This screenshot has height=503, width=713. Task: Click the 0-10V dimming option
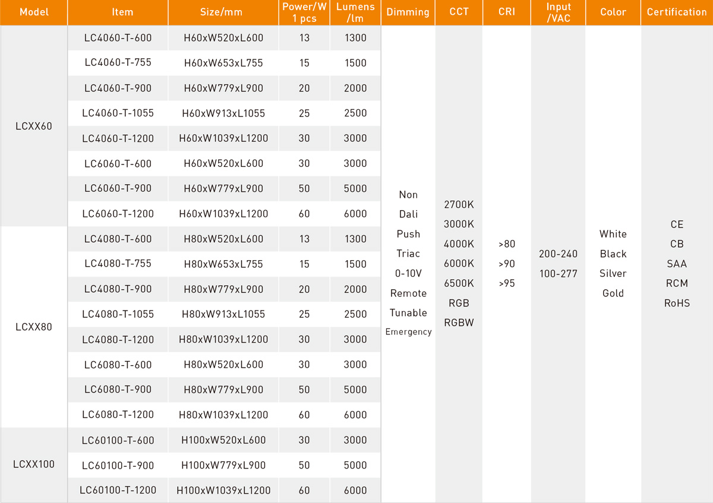(x=408, y=273)
